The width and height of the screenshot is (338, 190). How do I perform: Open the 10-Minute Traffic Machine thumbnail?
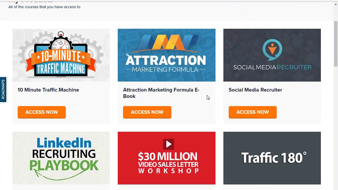pyautogui.click(x=61, y=55)
